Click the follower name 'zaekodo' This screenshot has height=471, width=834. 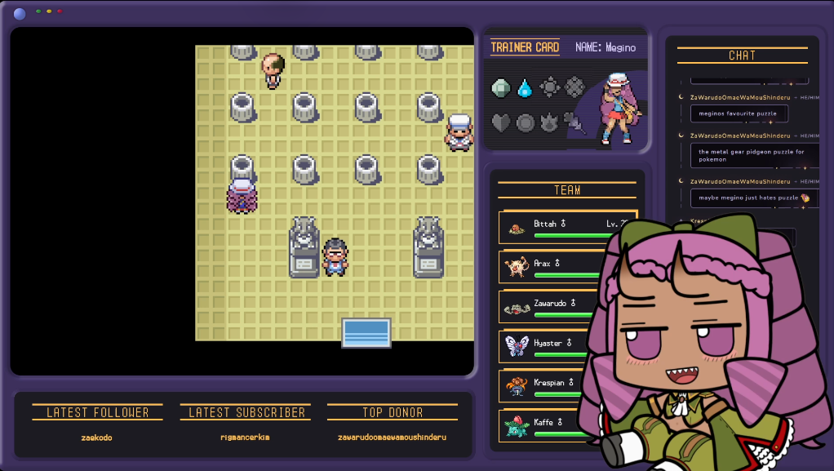(x=97, y=438)
